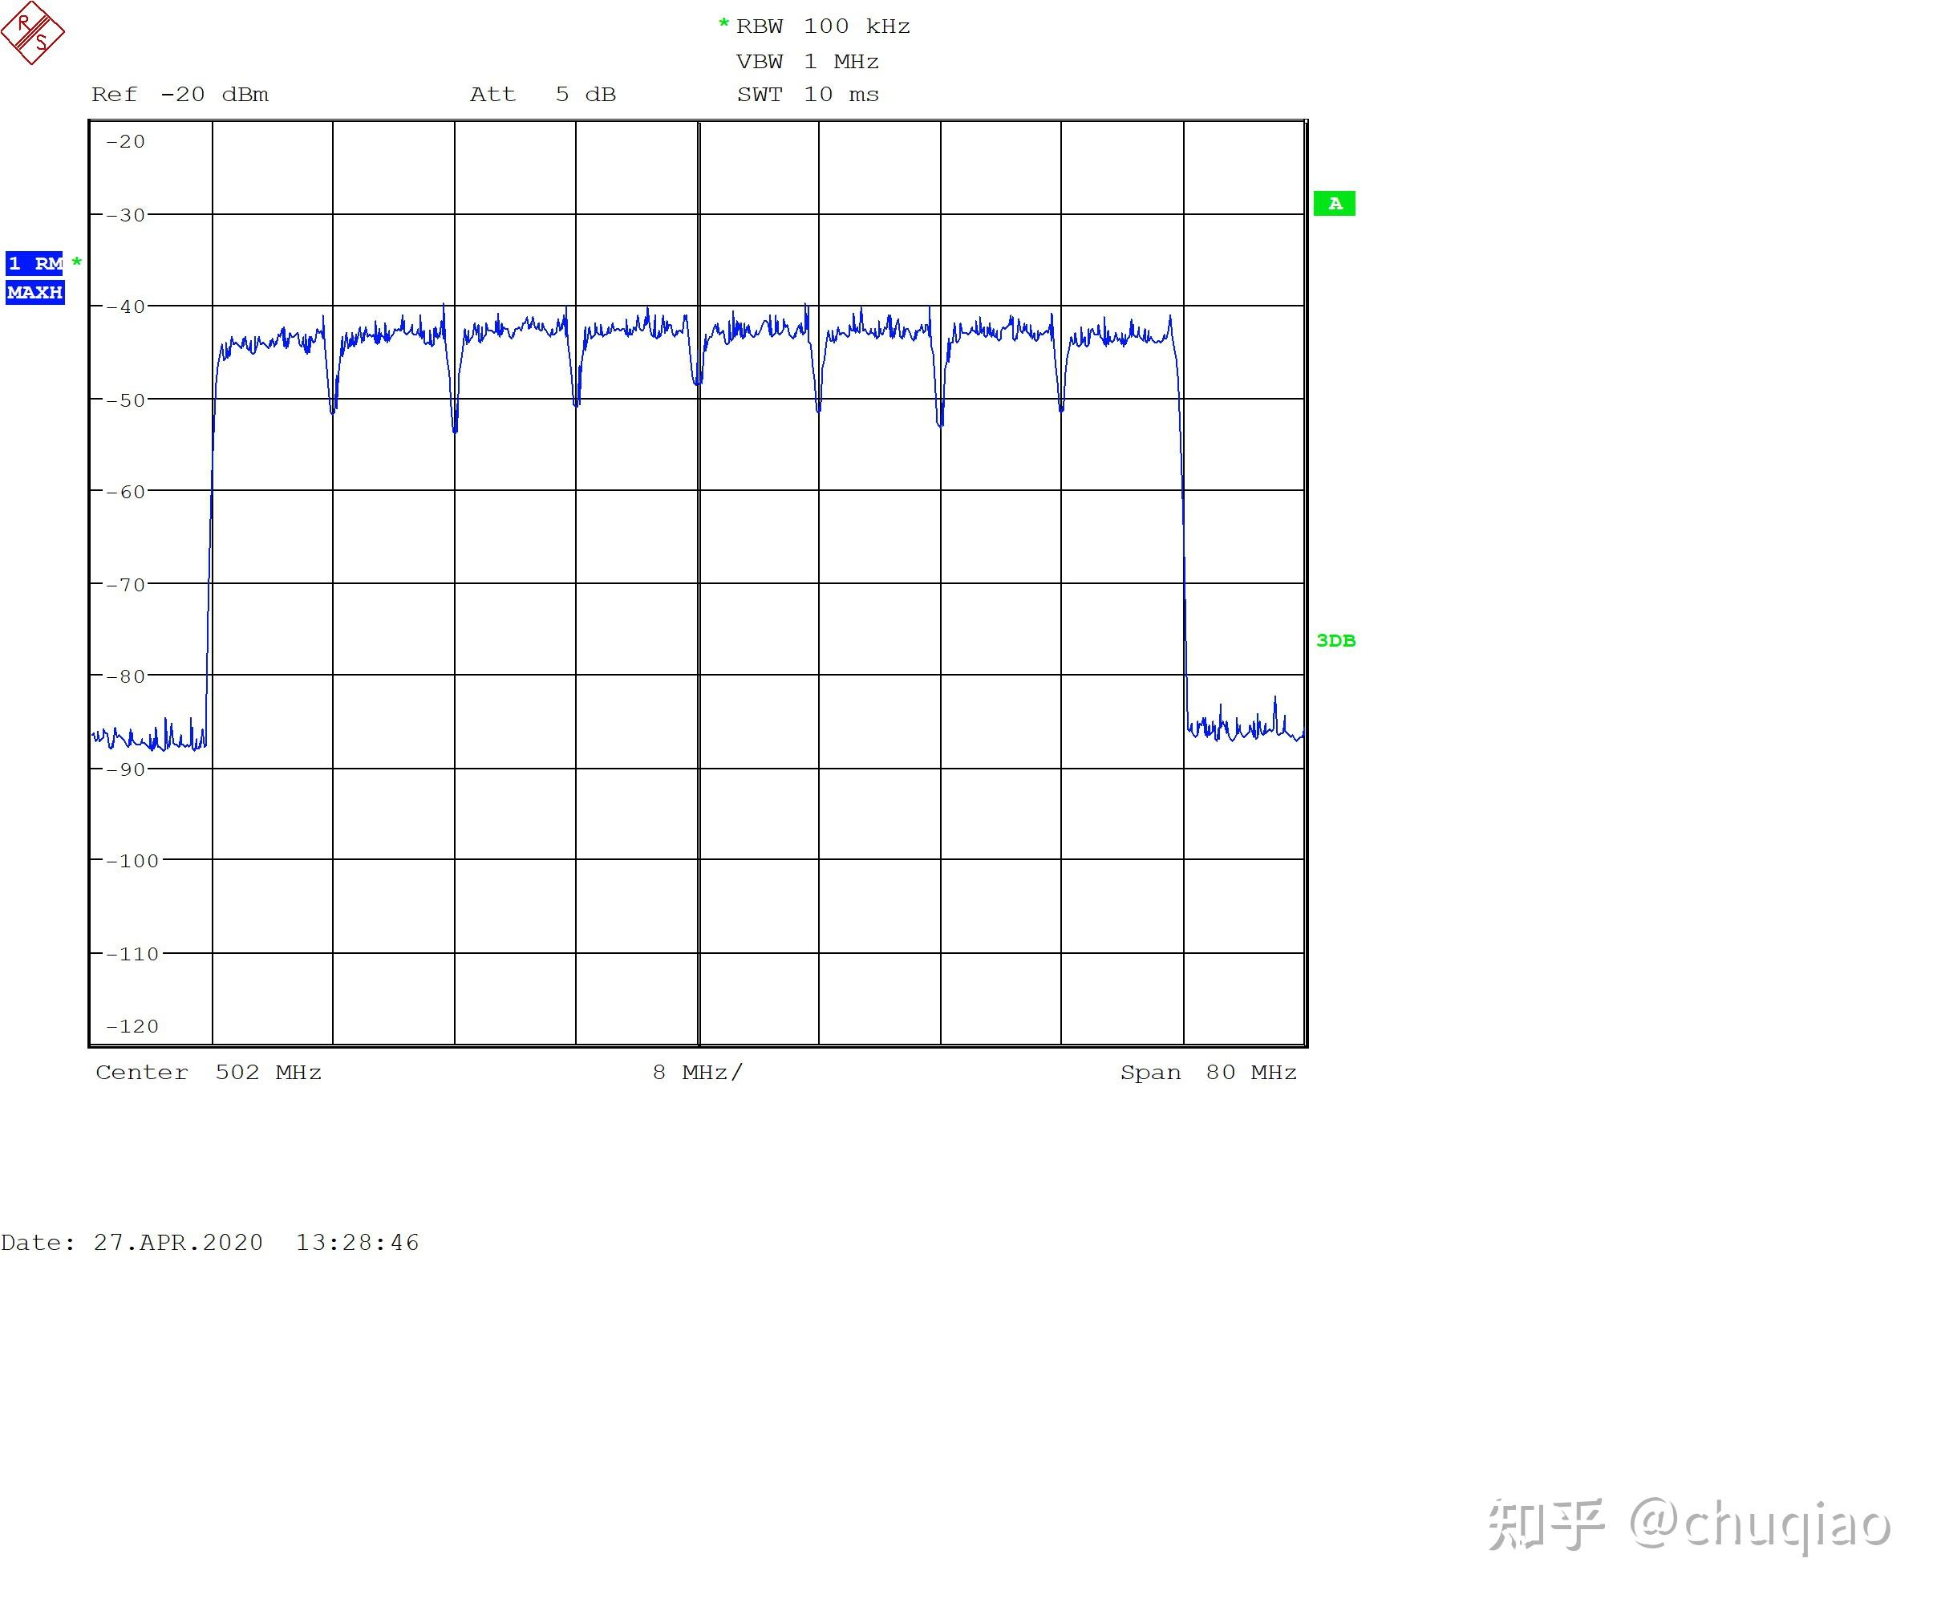Click the -120 axis label at bottom
1941x1611 pixels.
pyautogui.click(x=132, y=1025)
